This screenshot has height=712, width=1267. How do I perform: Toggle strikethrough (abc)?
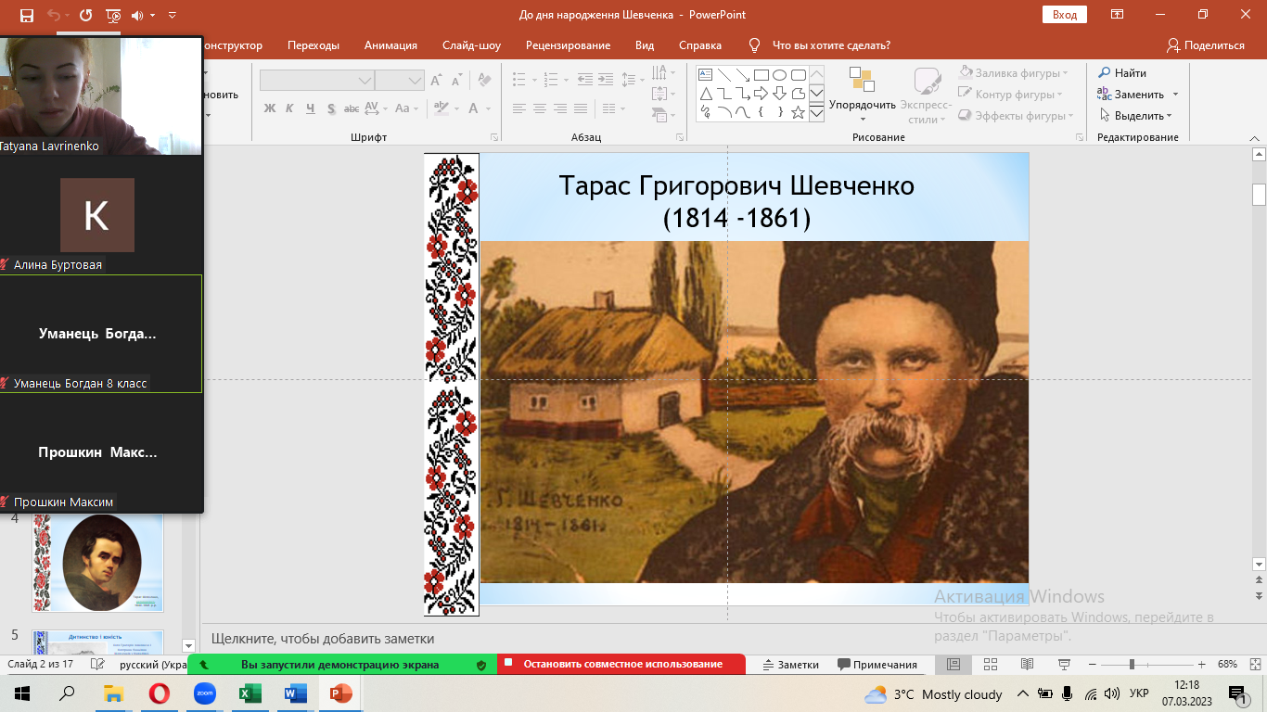click(x=352, y=108)
